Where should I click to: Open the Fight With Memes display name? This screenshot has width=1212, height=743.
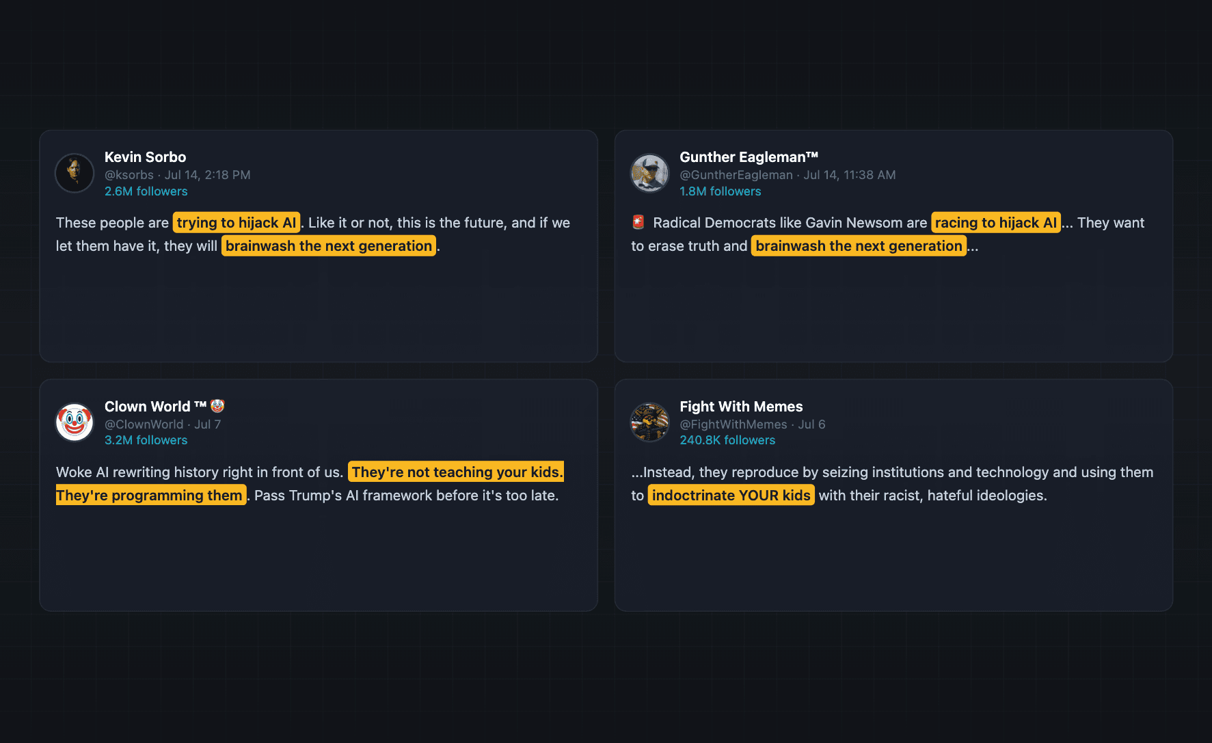tap(741, 407)
